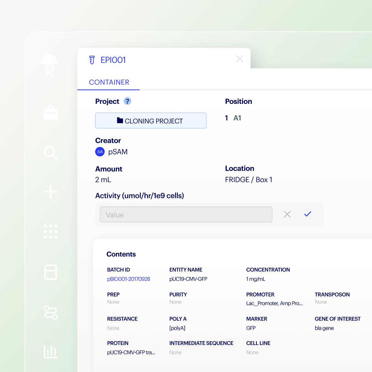Open the workflows icon in sidebar
The width and height of the screenshot is (372, 372).
[x=51, y=313]
